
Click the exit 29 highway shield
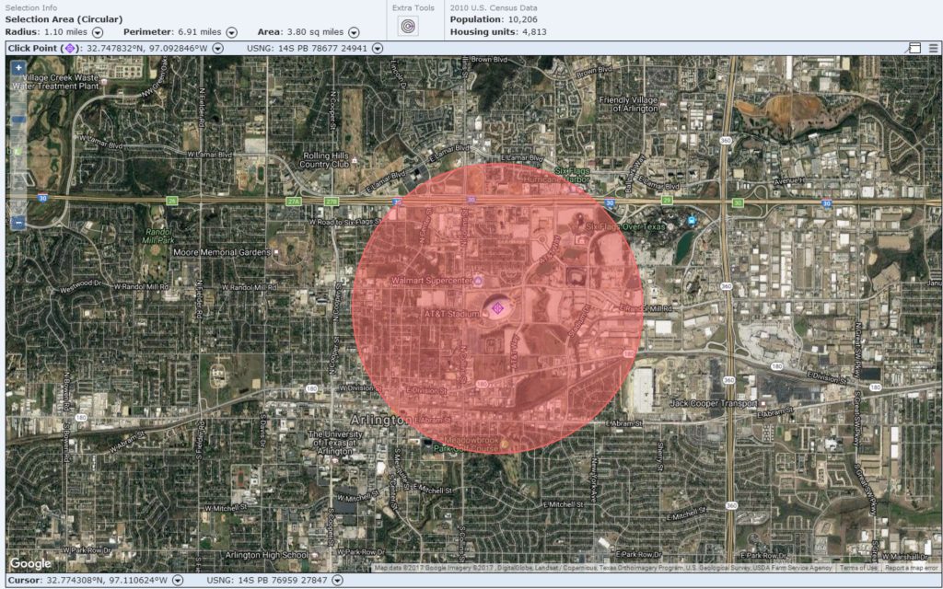[667, 201]
